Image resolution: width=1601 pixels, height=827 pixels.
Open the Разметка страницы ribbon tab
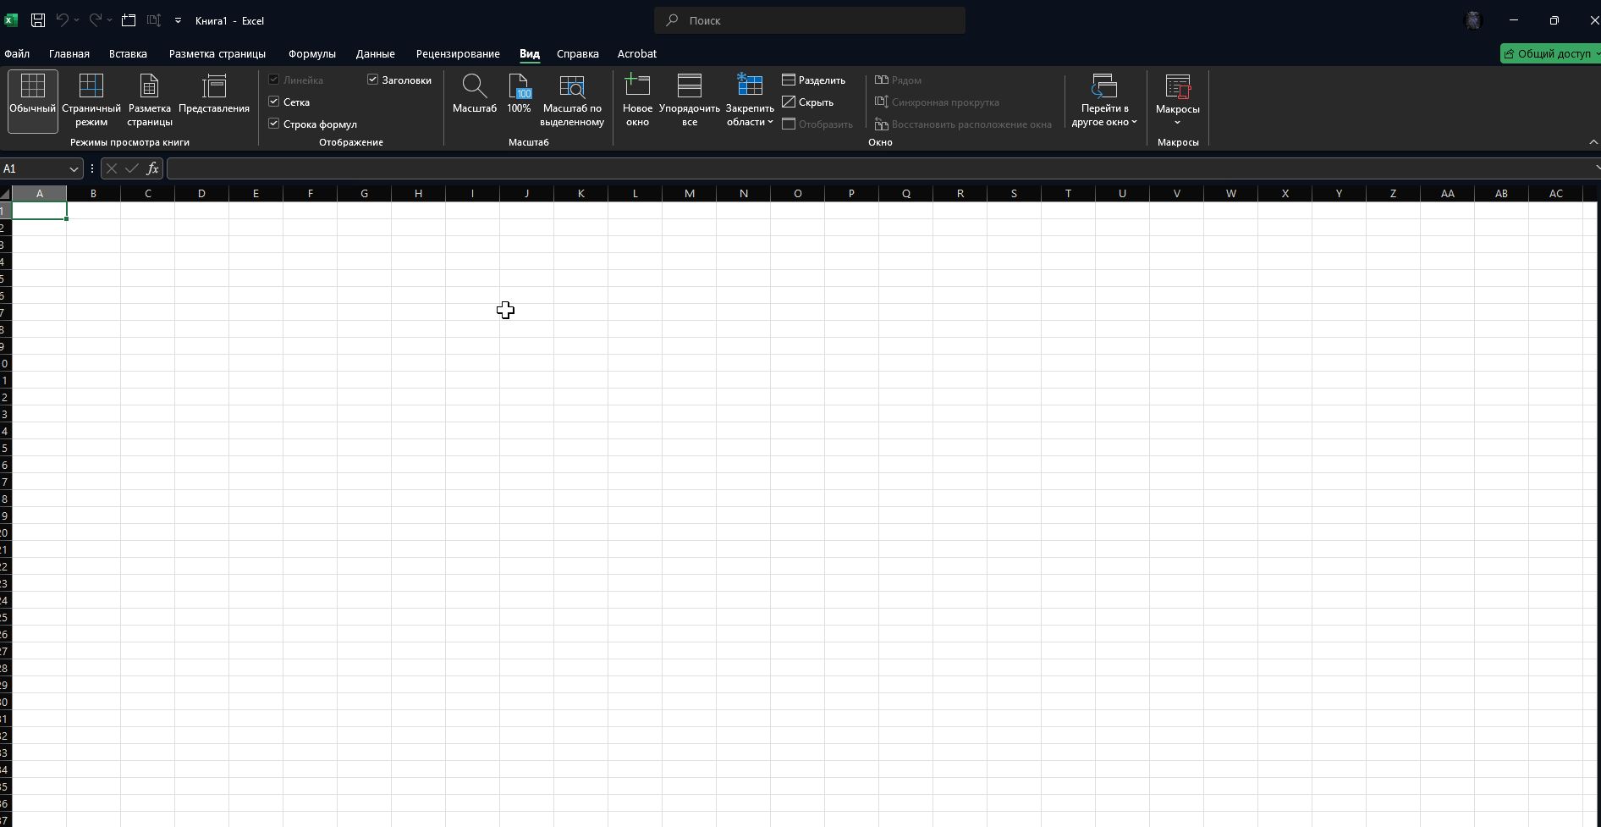(x=217, y=53)
